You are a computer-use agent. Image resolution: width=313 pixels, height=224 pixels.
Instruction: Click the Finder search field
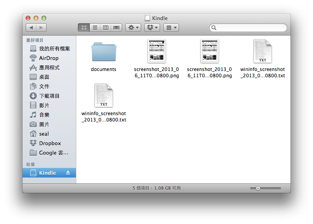(x=248, y=28)
